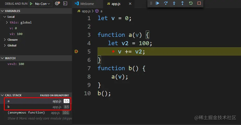The height and width of the screenshot is (125, 241).
Task: Place cursor on 'a(v);' line
Action: click(119, 76)
